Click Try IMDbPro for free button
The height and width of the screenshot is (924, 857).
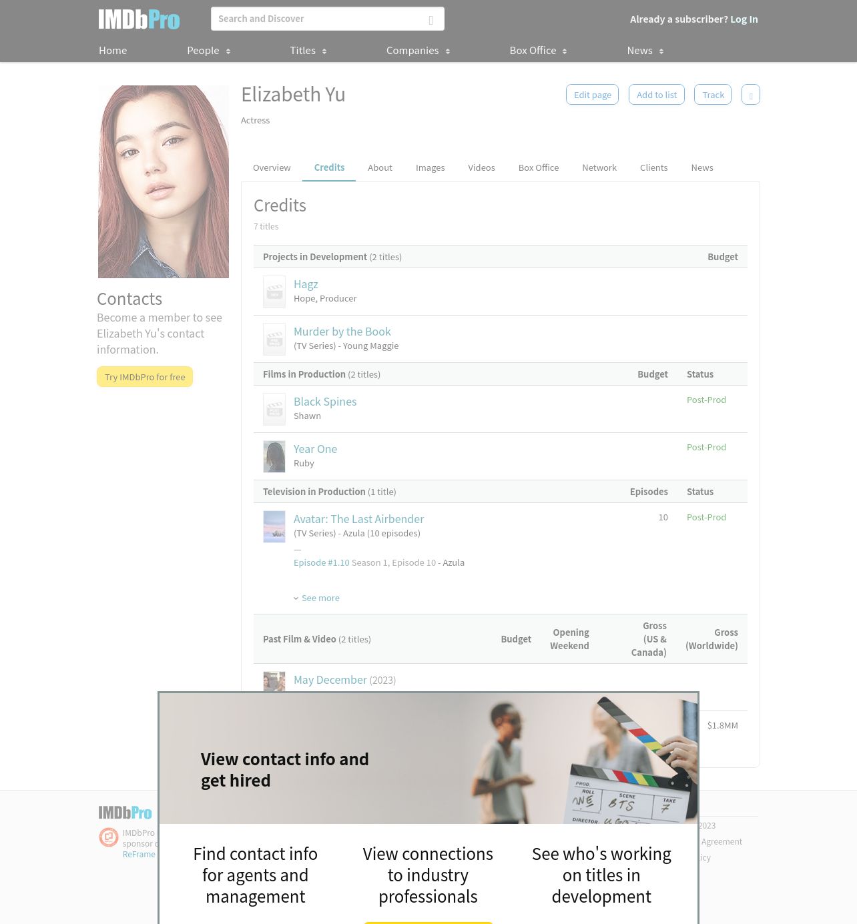click(145, 377)
